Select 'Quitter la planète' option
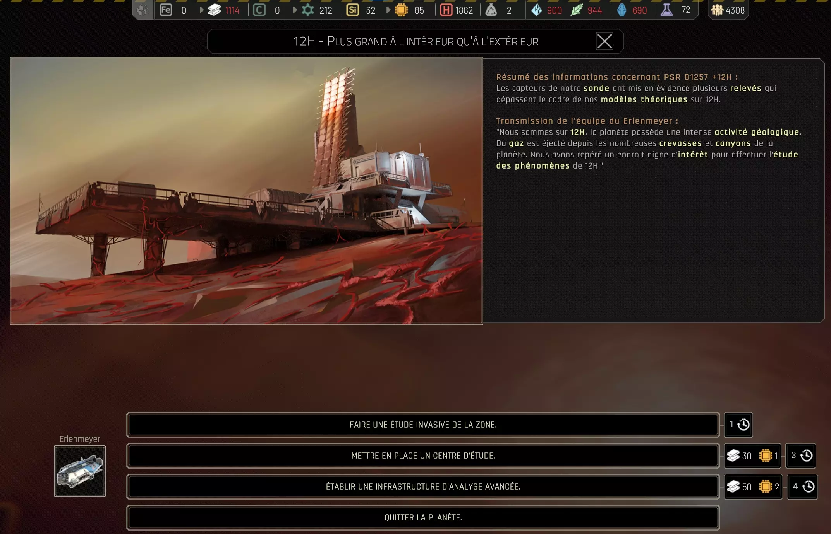The height and width of the screenshot is (534, 831). 423,517
